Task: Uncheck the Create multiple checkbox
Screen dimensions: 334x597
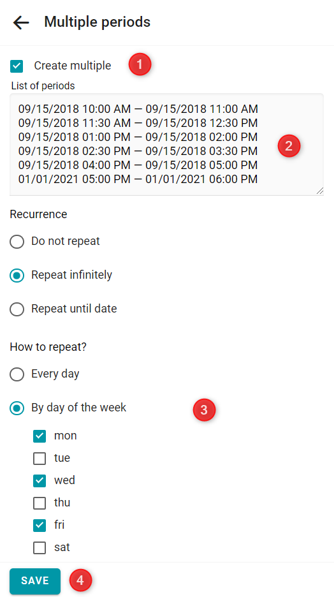Action: tap(17, 66)
